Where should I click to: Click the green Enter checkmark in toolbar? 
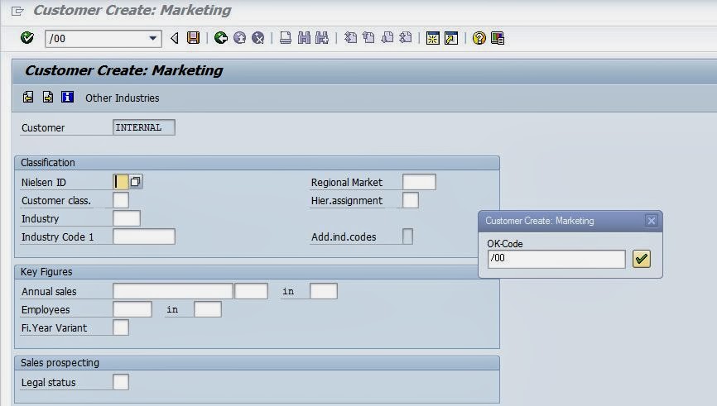[x=27, y=38]
